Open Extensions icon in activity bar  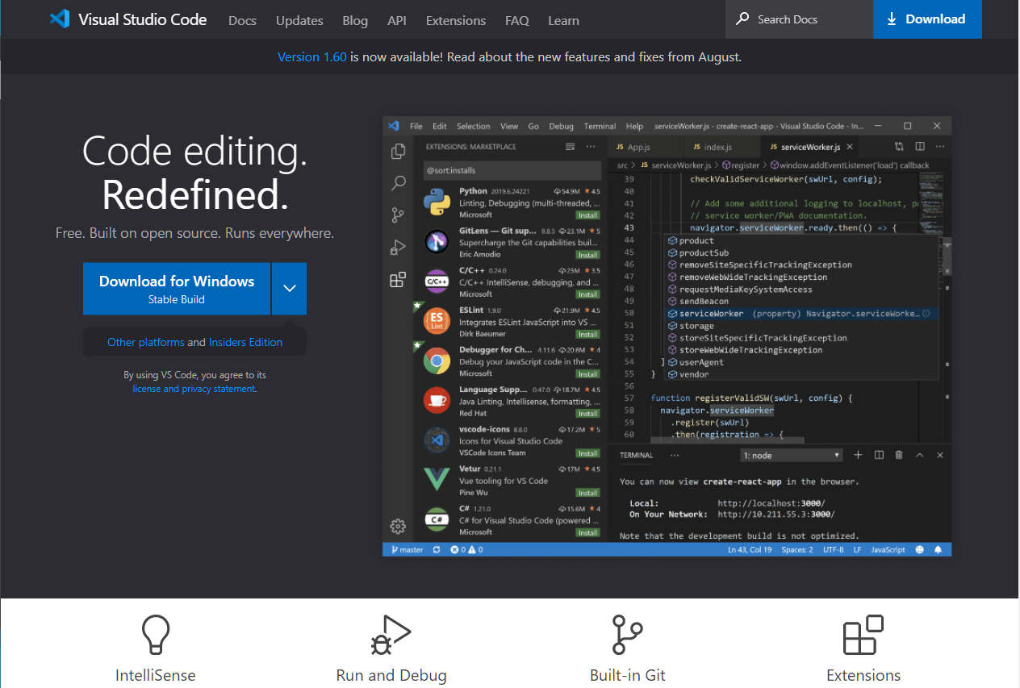398,280
